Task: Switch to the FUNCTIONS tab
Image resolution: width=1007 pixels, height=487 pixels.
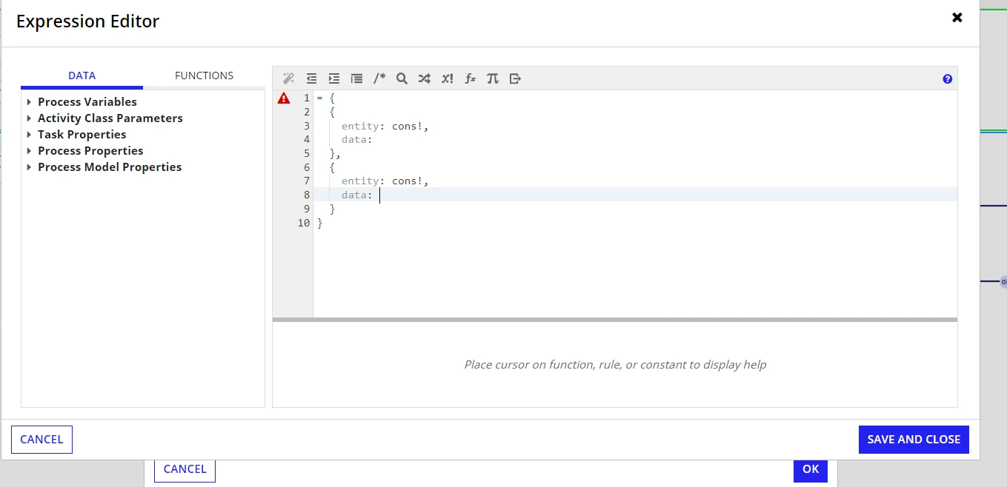Action: (x=204, y=75)
